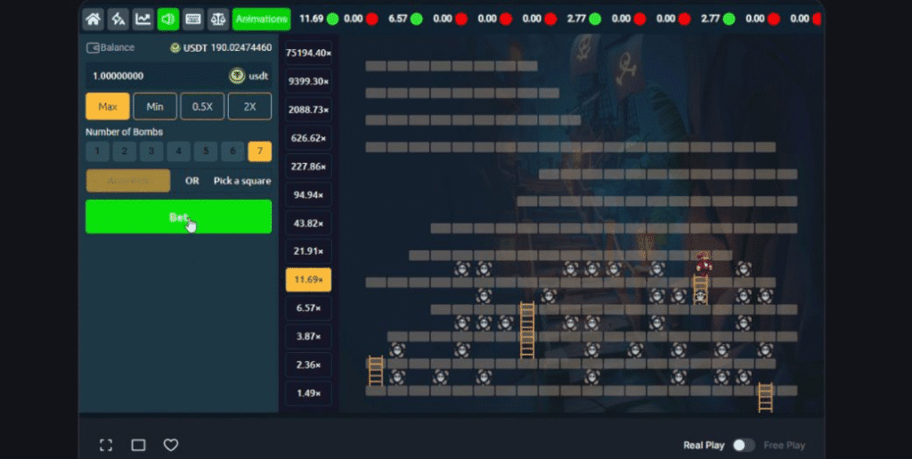The width and height of the screenshot is (912, 459).
Task: Toggle the Animations button
Action: click(261, 19)
